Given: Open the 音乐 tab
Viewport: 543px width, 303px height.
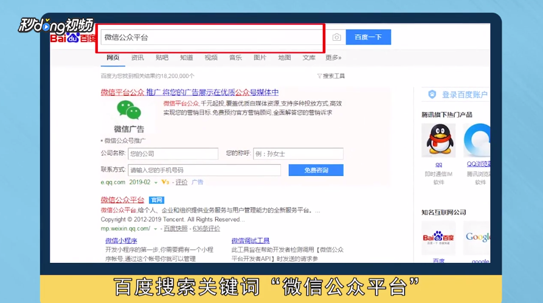Looking at the screenshot, I should (x=235, y=58).
